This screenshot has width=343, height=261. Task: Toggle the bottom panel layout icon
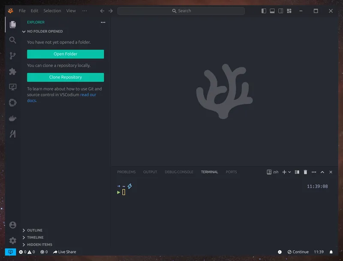point(272,11)
